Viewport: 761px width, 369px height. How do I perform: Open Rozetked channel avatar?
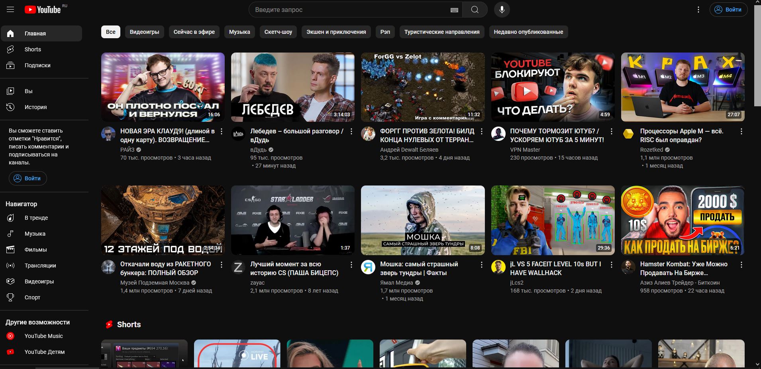click(628, 134)
